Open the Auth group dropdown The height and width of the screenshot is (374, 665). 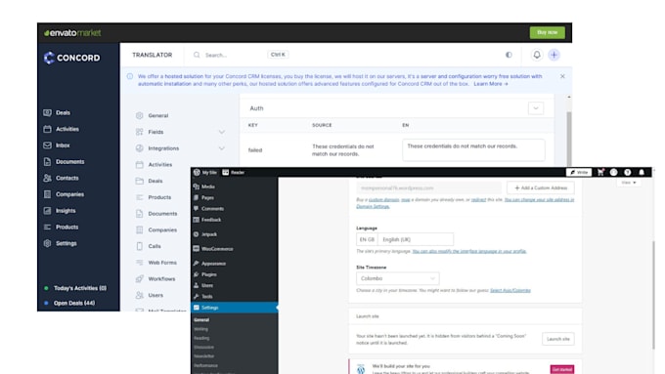tap(536, 108)
